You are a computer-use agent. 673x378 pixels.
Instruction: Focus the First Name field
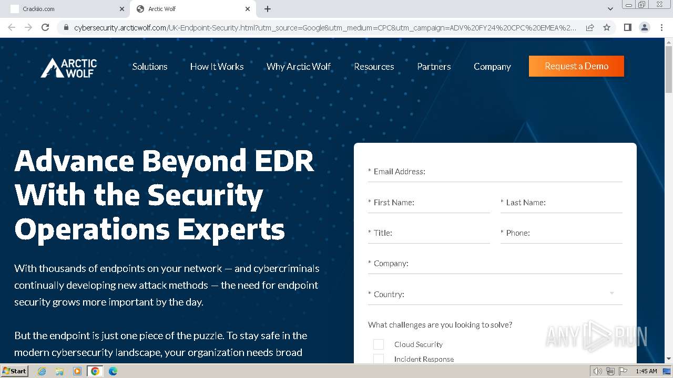point(429,203)
